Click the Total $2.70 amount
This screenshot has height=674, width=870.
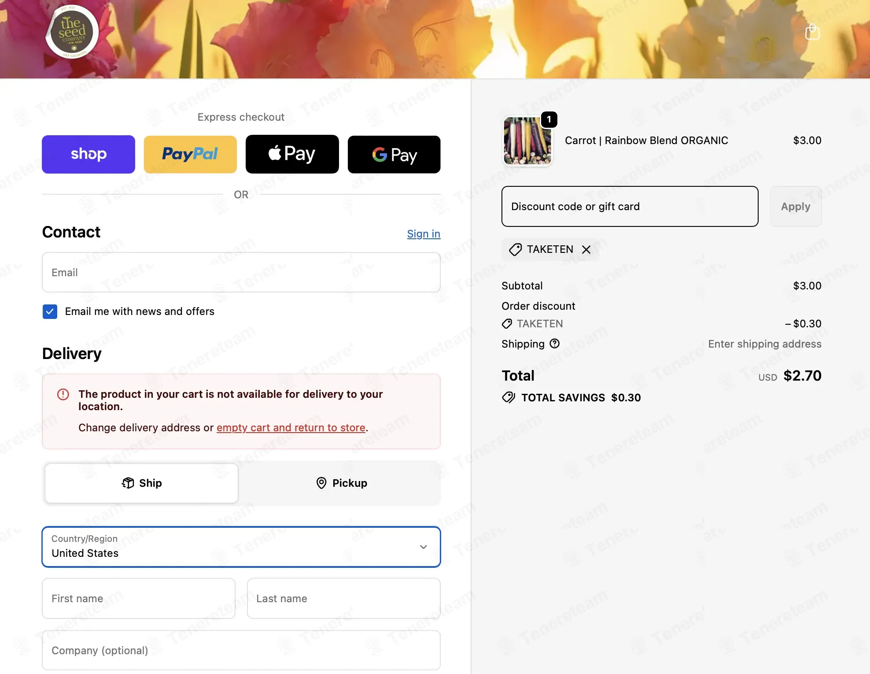point(802,376)
